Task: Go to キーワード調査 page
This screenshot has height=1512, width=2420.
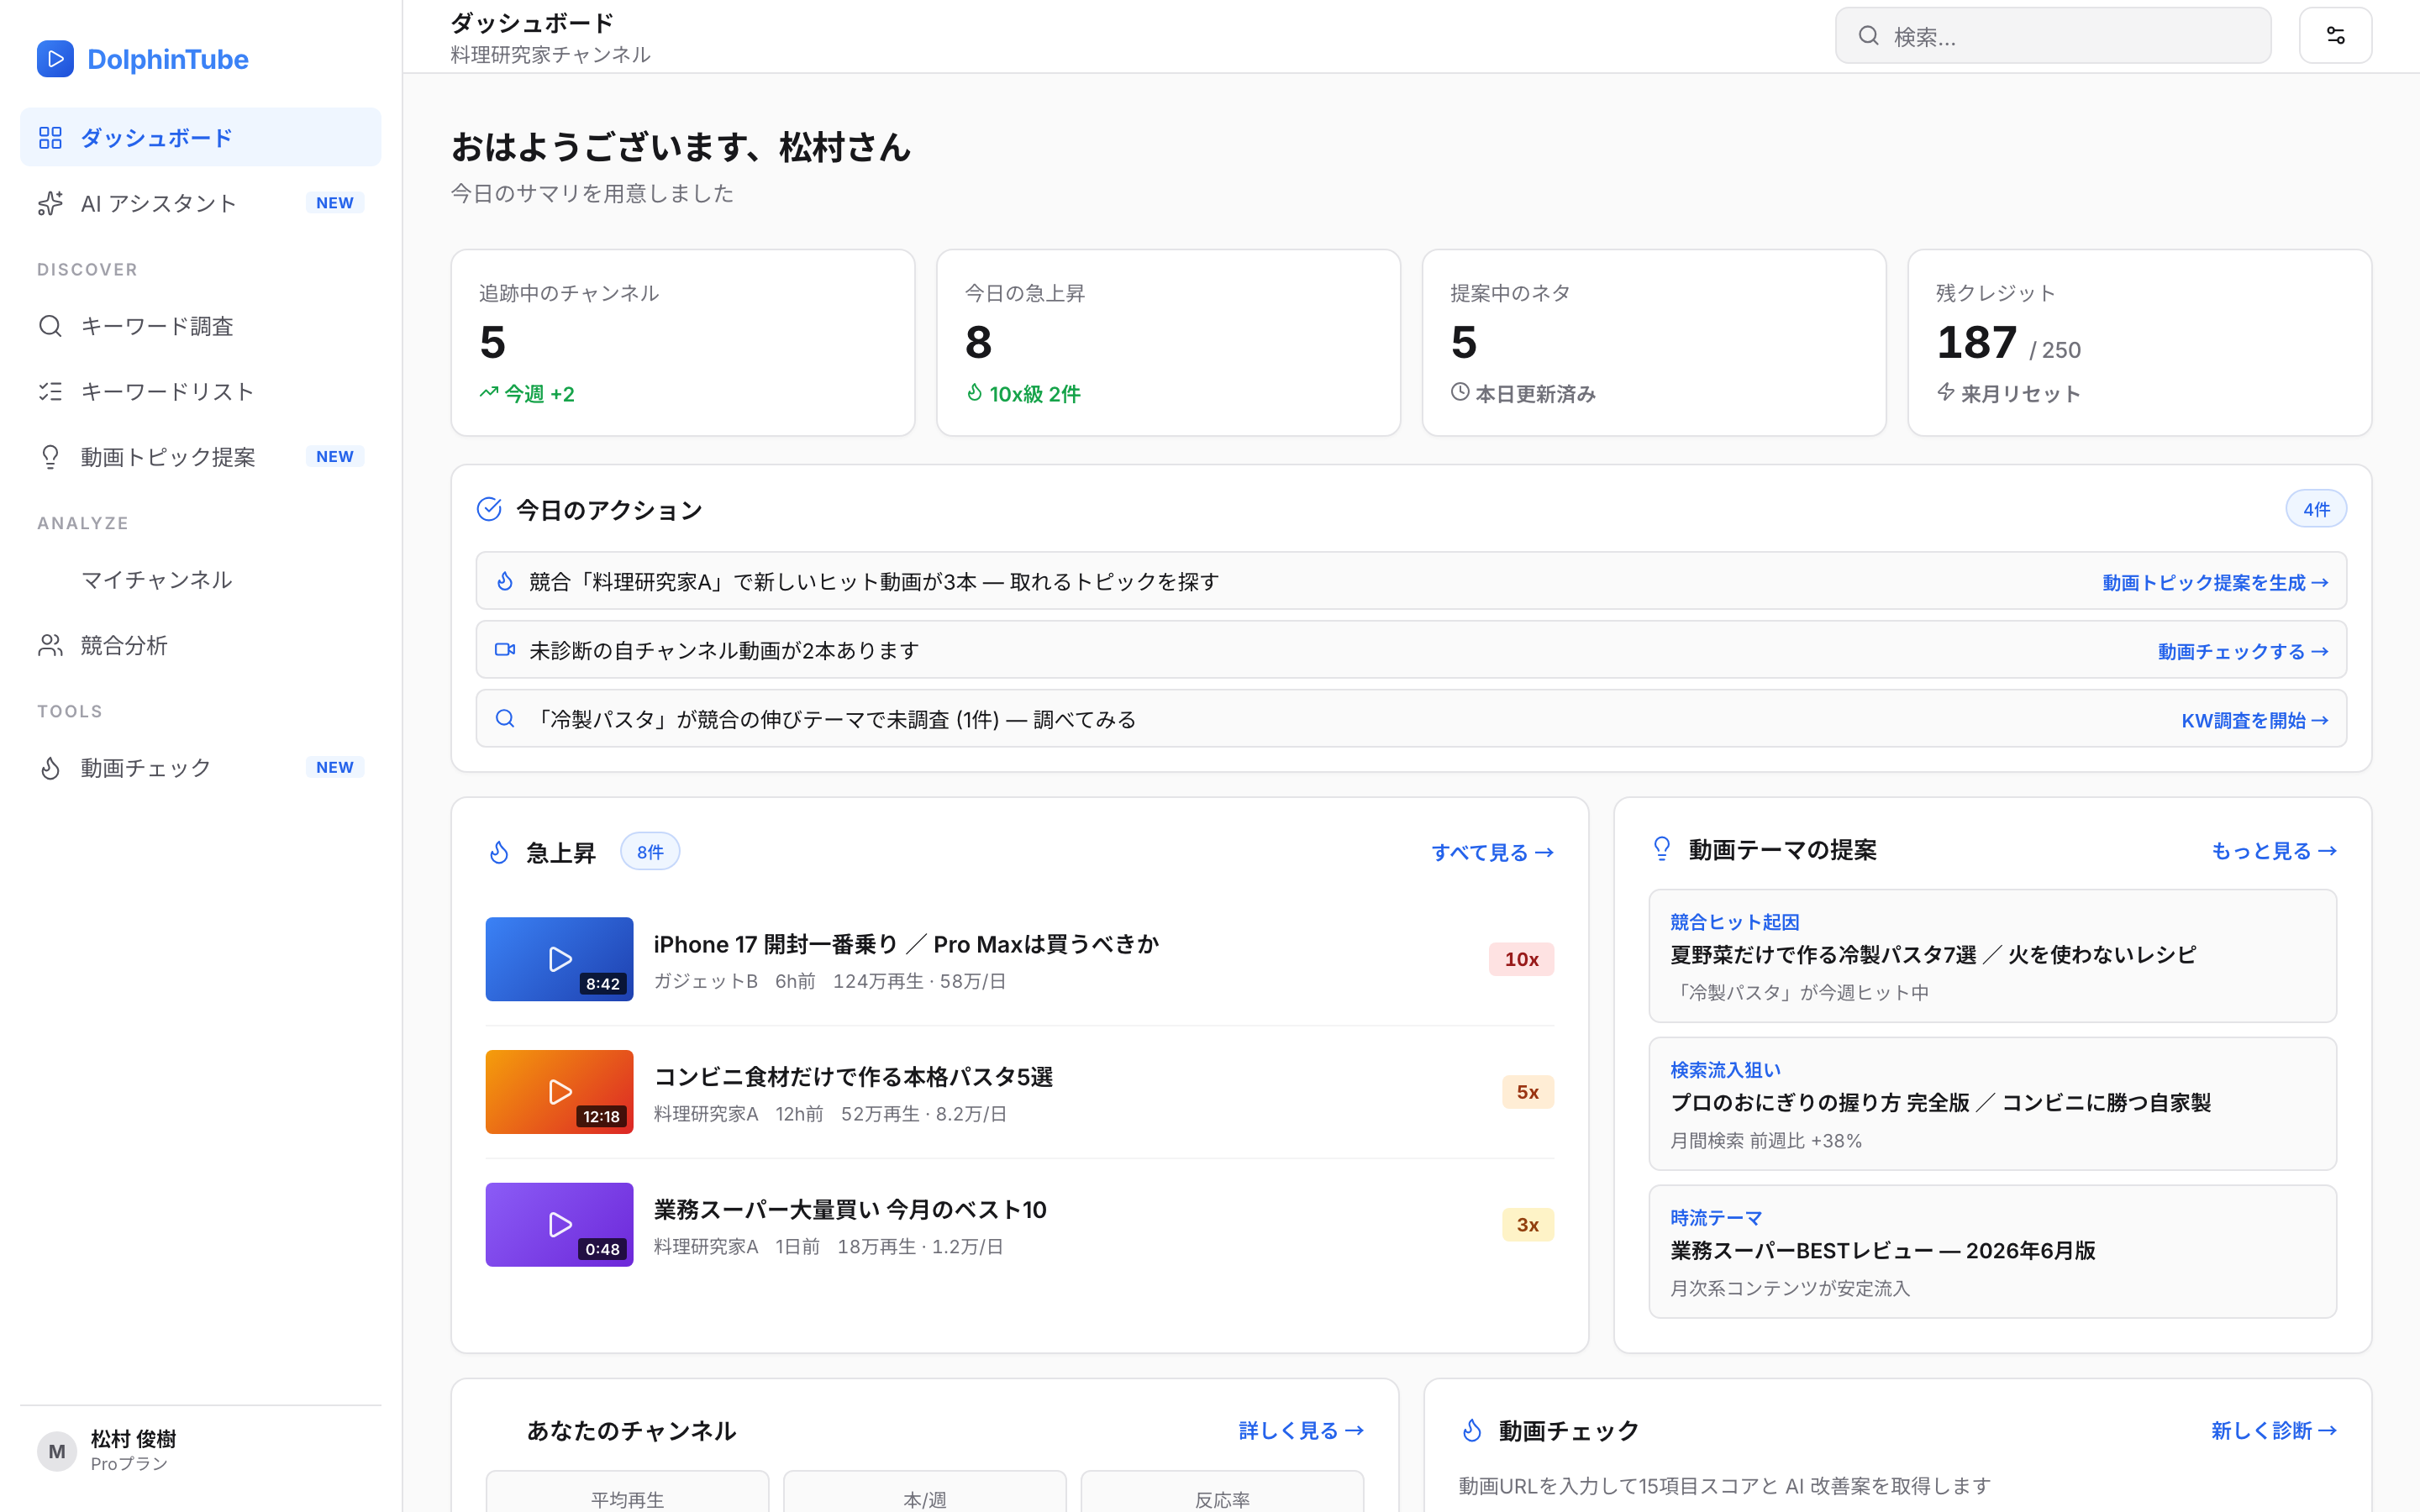Action: (x=200, y=326)
